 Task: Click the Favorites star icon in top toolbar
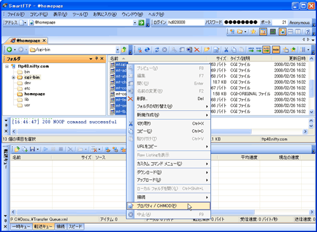[253, 32]
